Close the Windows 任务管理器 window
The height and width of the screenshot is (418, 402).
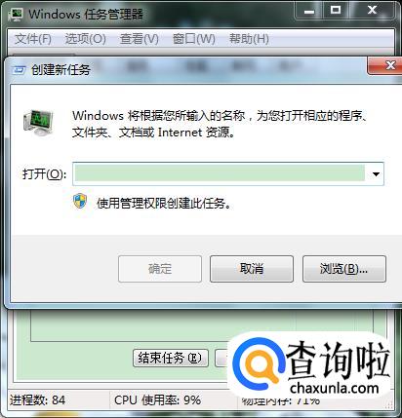click(373, 11)
